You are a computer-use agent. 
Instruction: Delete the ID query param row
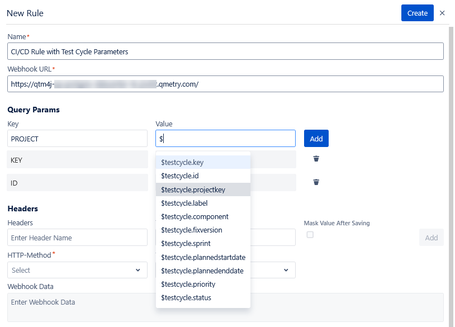316,182
